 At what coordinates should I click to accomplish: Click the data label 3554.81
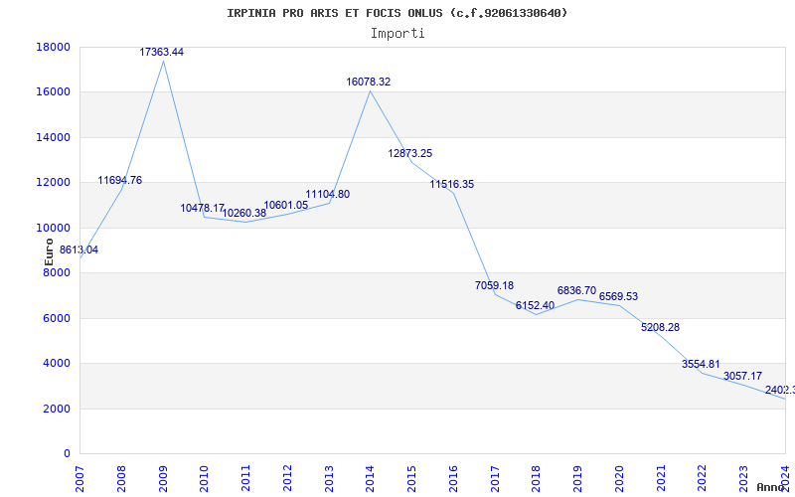click(701, 364)
